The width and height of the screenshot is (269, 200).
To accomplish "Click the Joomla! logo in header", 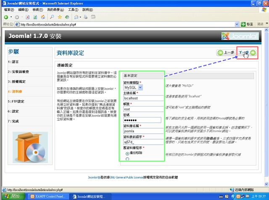I will [240, 36].
